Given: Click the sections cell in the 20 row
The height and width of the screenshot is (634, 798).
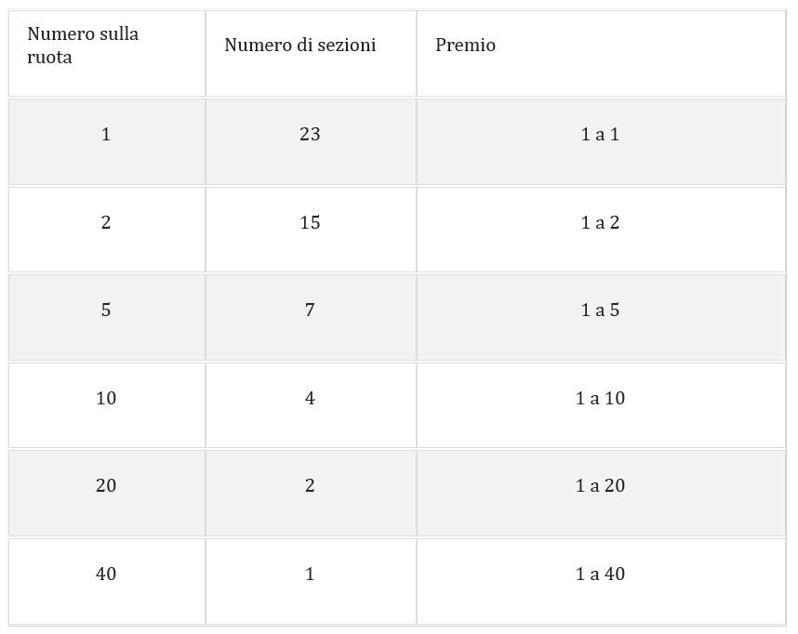Looking at the screenshot, I should pyautogui.click(x=310, y=486).
